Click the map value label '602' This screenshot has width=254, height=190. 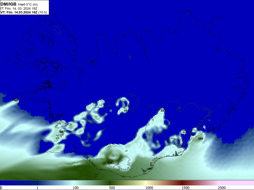tap(110, 162)
